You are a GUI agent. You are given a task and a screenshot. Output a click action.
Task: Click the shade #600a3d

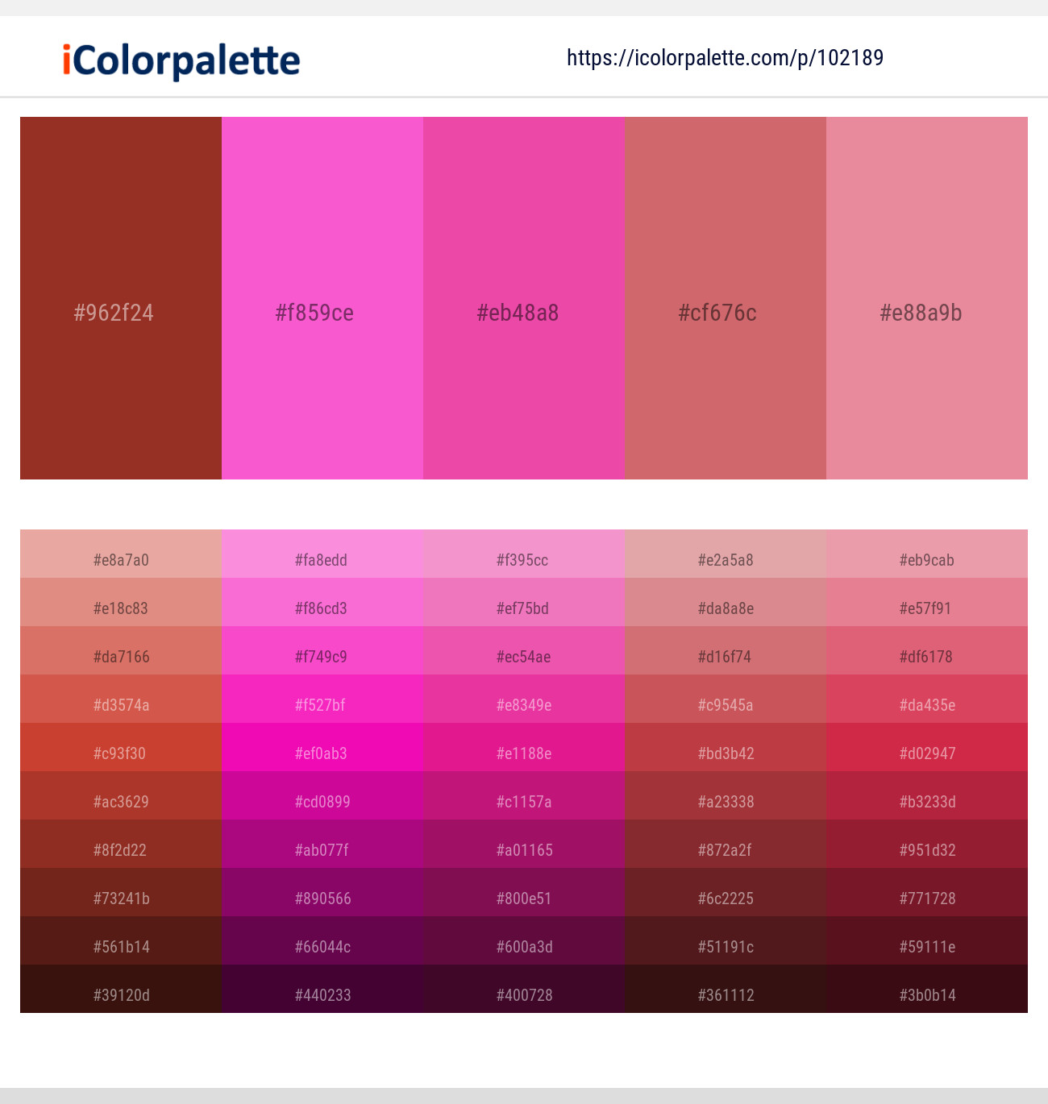[523, 946]
